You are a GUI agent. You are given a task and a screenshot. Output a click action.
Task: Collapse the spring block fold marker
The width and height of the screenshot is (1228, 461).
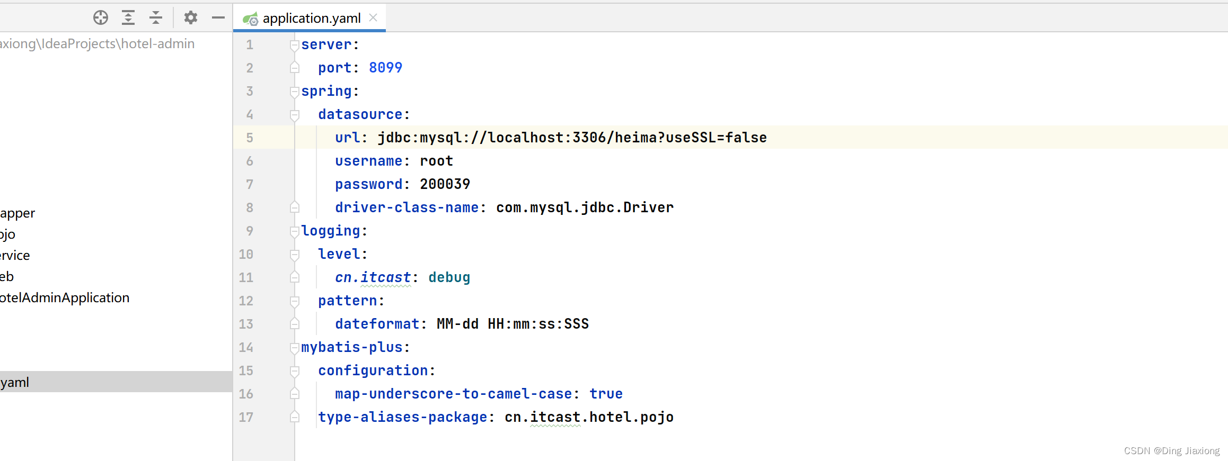295,92
